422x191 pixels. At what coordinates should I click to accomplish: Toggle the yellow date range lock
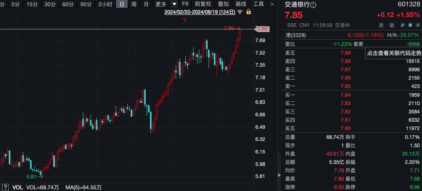248,12
